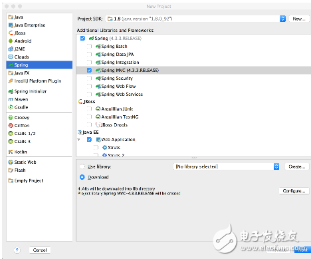The height and width of the screenshot is (259, 311).
Task: Click the Spring Security icon
Action: [98, 79]
